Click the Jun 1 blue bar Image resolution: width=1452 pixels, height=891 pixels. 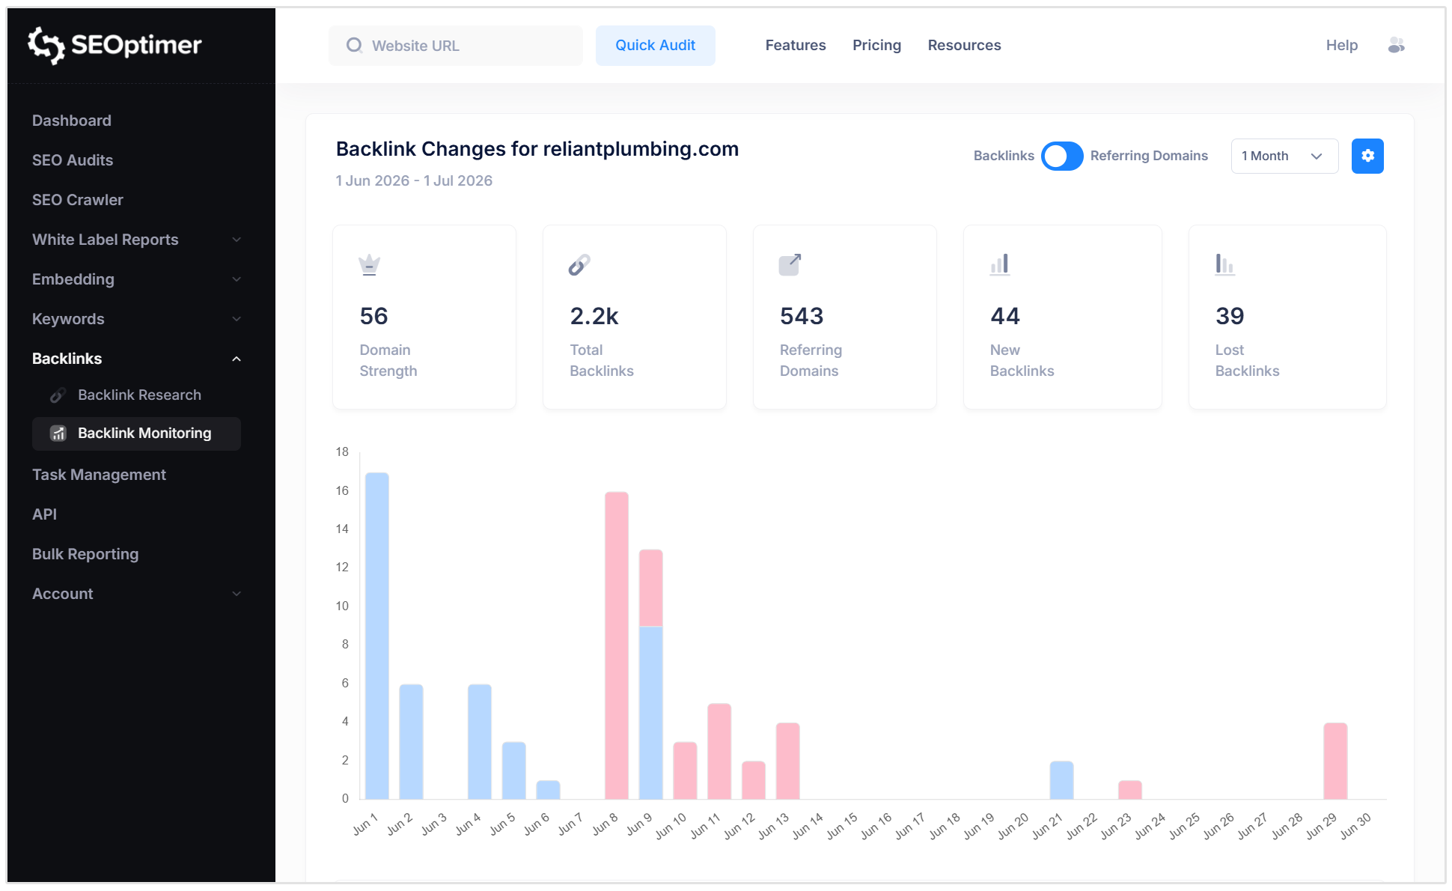pyautogui.click(x=377, y=636)
